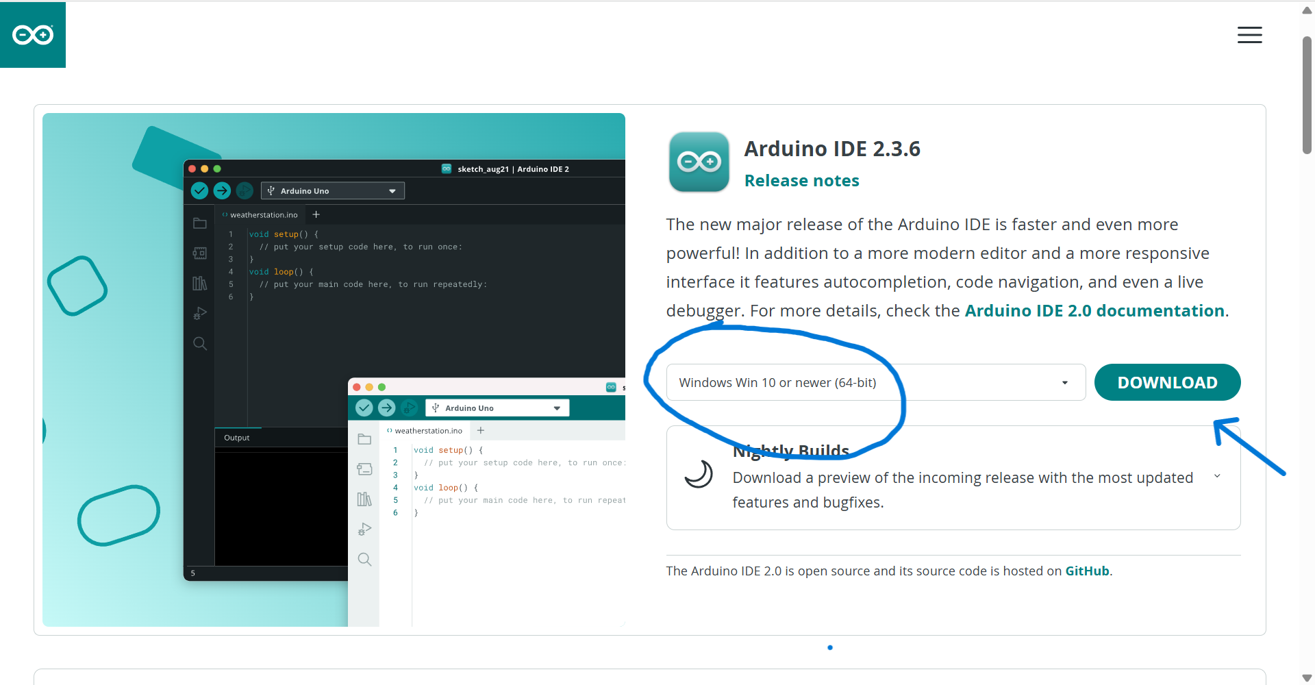Click the "Nightly Builds" heading
This screenshot has height=685, width=1315.
coord(791,451)
